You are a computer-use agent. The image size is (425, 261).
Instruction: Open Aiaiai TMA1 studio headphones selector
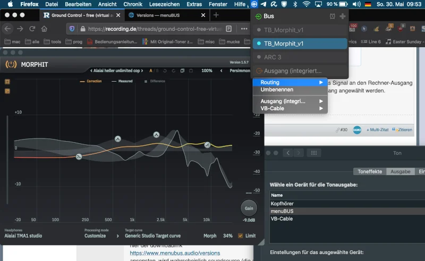click(23, 236)
